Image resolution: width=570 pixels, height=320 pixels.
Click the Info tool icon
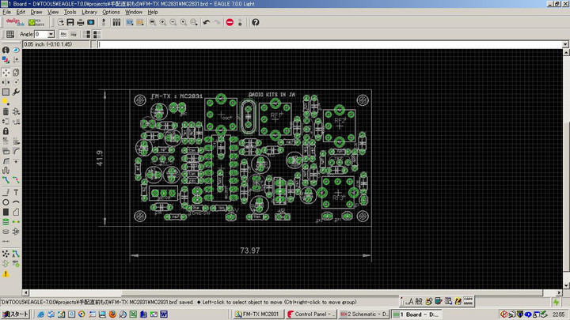click(6, 51)
